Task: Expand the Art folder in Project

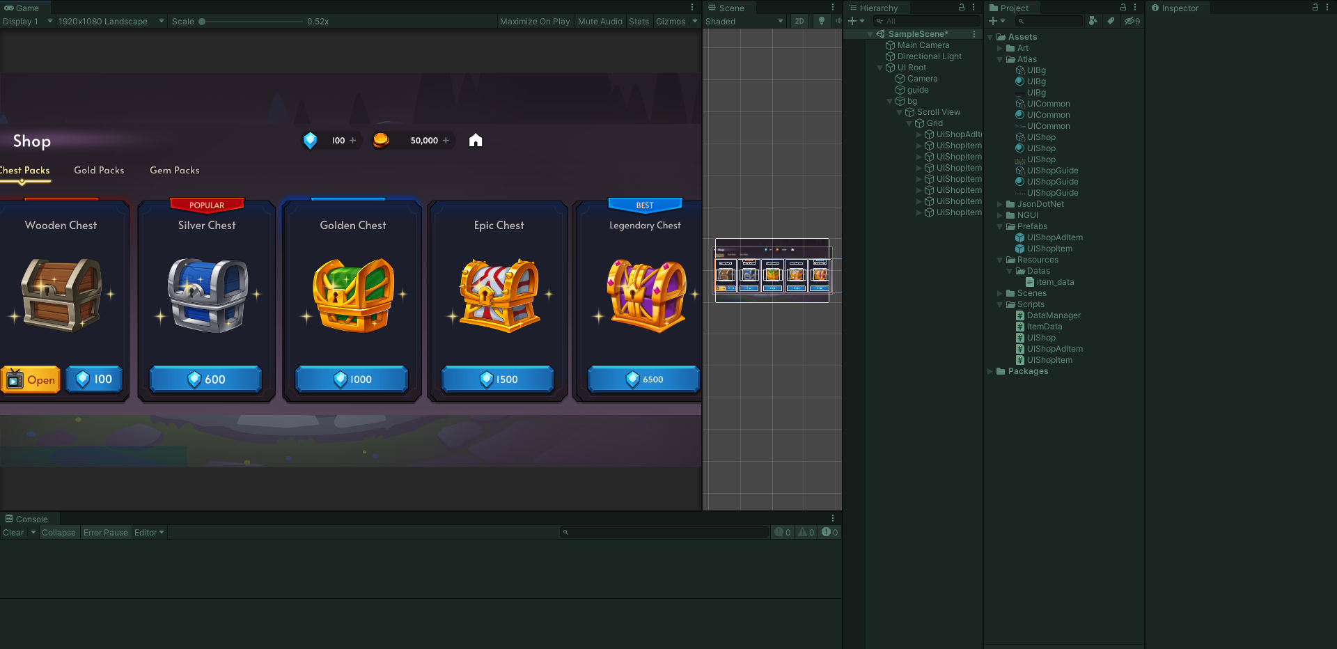Action: pos(1000,48)
